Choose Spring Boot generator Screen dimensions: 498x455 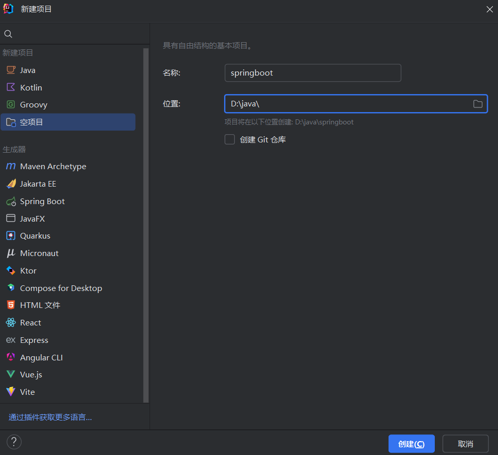(68, 201)
